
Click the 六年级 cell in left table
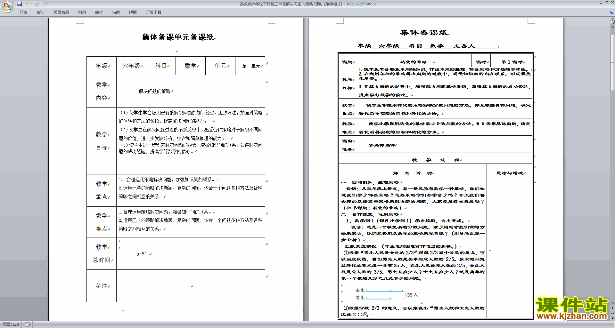point(131,66)
